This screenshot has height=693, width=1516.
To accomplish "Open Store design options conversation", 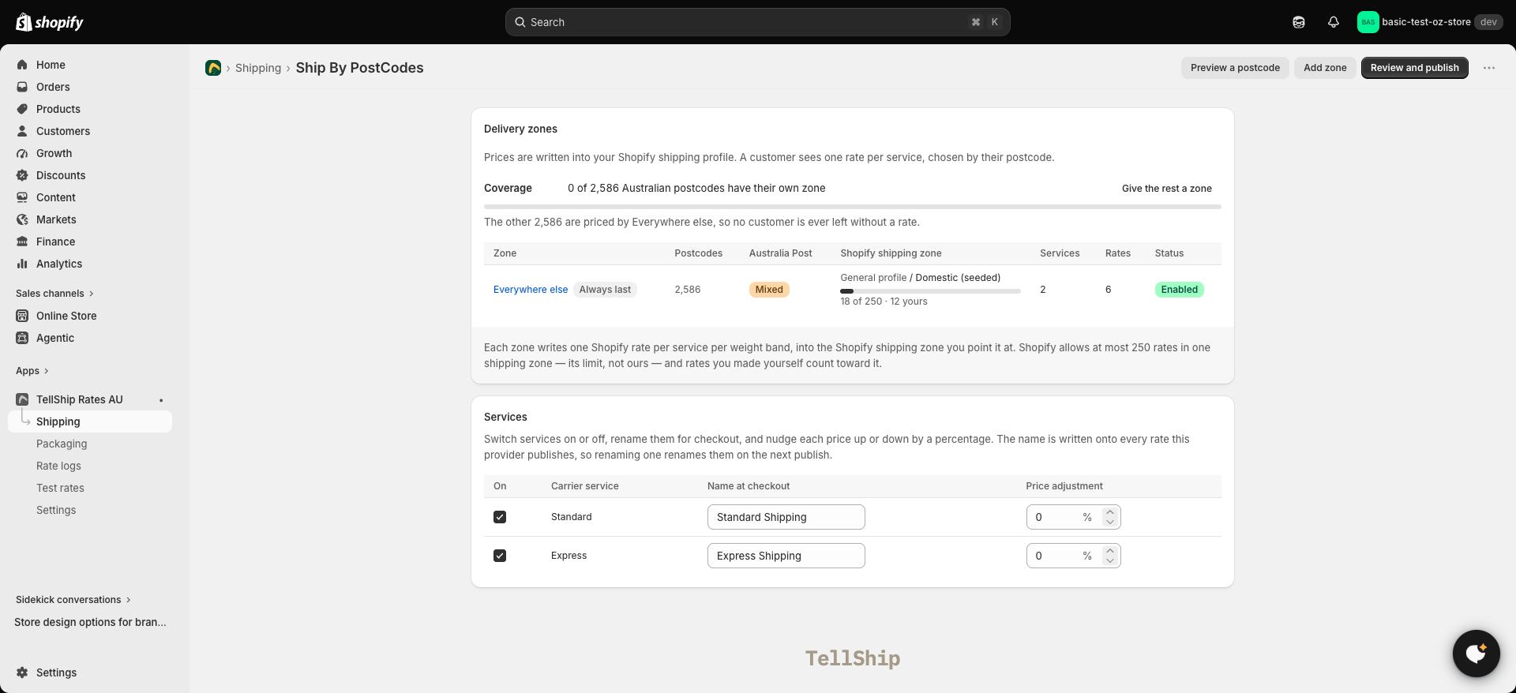I will point(90,622).
